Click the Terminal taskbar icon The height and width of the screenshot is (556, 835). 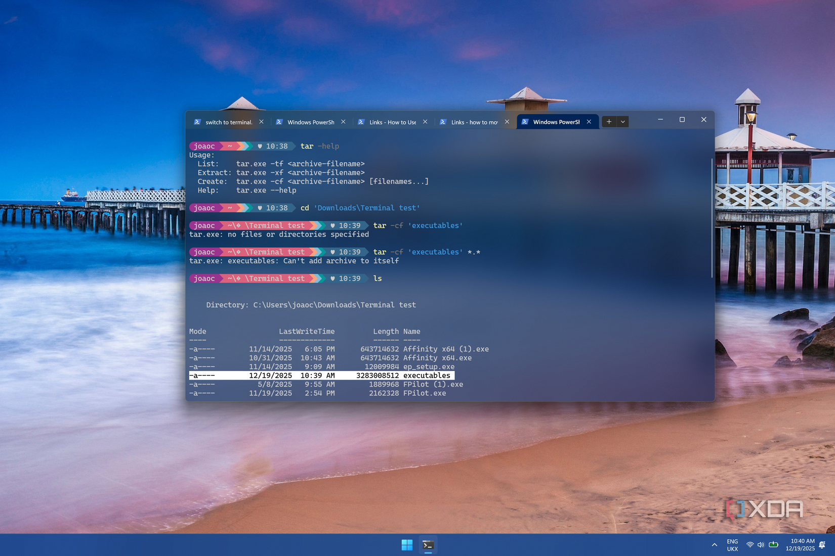tap(428, 545)
